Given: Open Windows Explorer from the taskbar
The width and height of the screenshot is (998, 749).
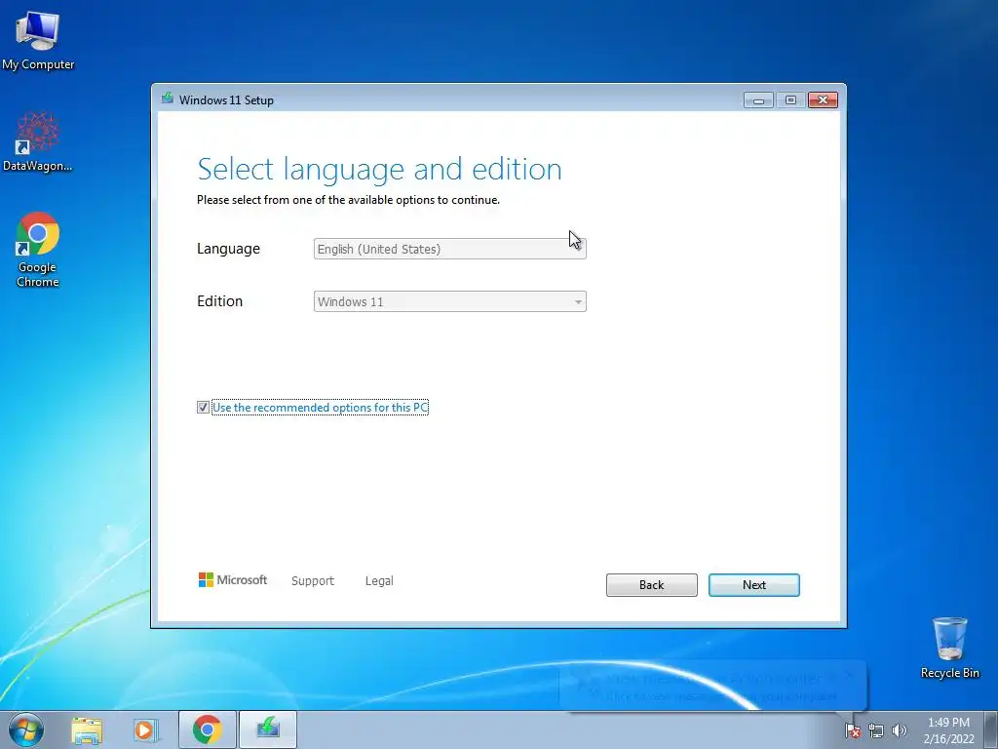Looking at the screenshot, I should (87, 730).
